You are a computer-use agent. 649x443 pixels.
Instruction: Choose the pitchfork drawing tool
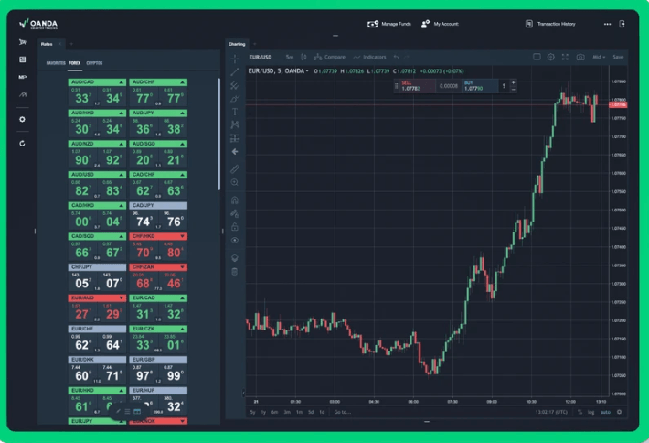(x=235, y=85)
